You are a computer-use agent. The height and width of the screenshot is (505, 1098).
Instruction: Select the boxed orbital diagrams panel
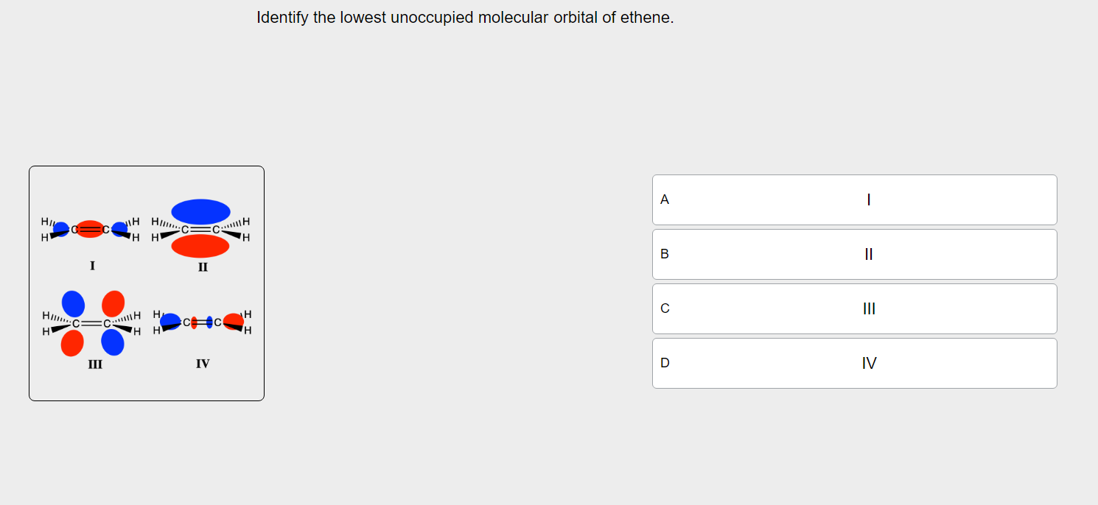[146, 283]
